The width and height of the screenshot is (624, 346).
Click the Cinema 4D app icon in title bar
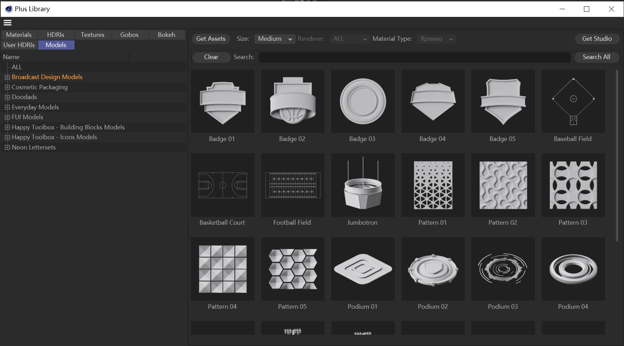point(8,9)
